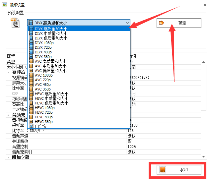The image size is (211, 180).
Task: Collapse the 附加字幕 section
Action: (9, 157)
